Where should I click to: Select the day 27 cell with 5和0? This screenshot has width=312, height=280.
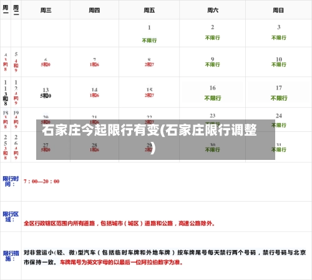click(x=46, y=147)
